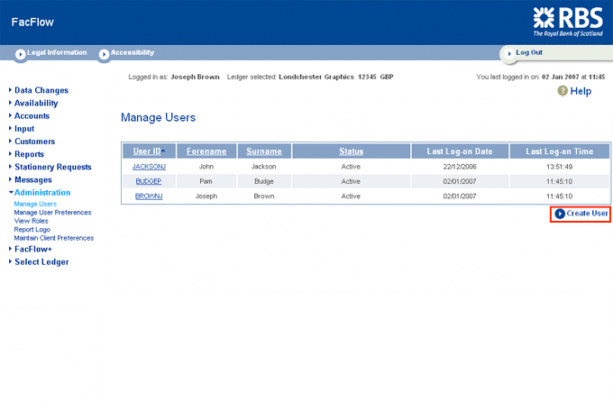Click the RBS logo

[x=567, y=20]
